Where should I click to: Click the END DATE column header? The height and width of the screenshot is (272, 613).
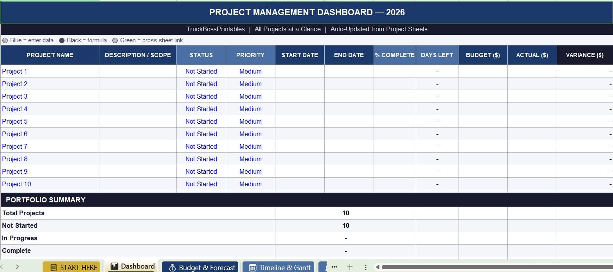pyautogui.click(x=349, y=55)
